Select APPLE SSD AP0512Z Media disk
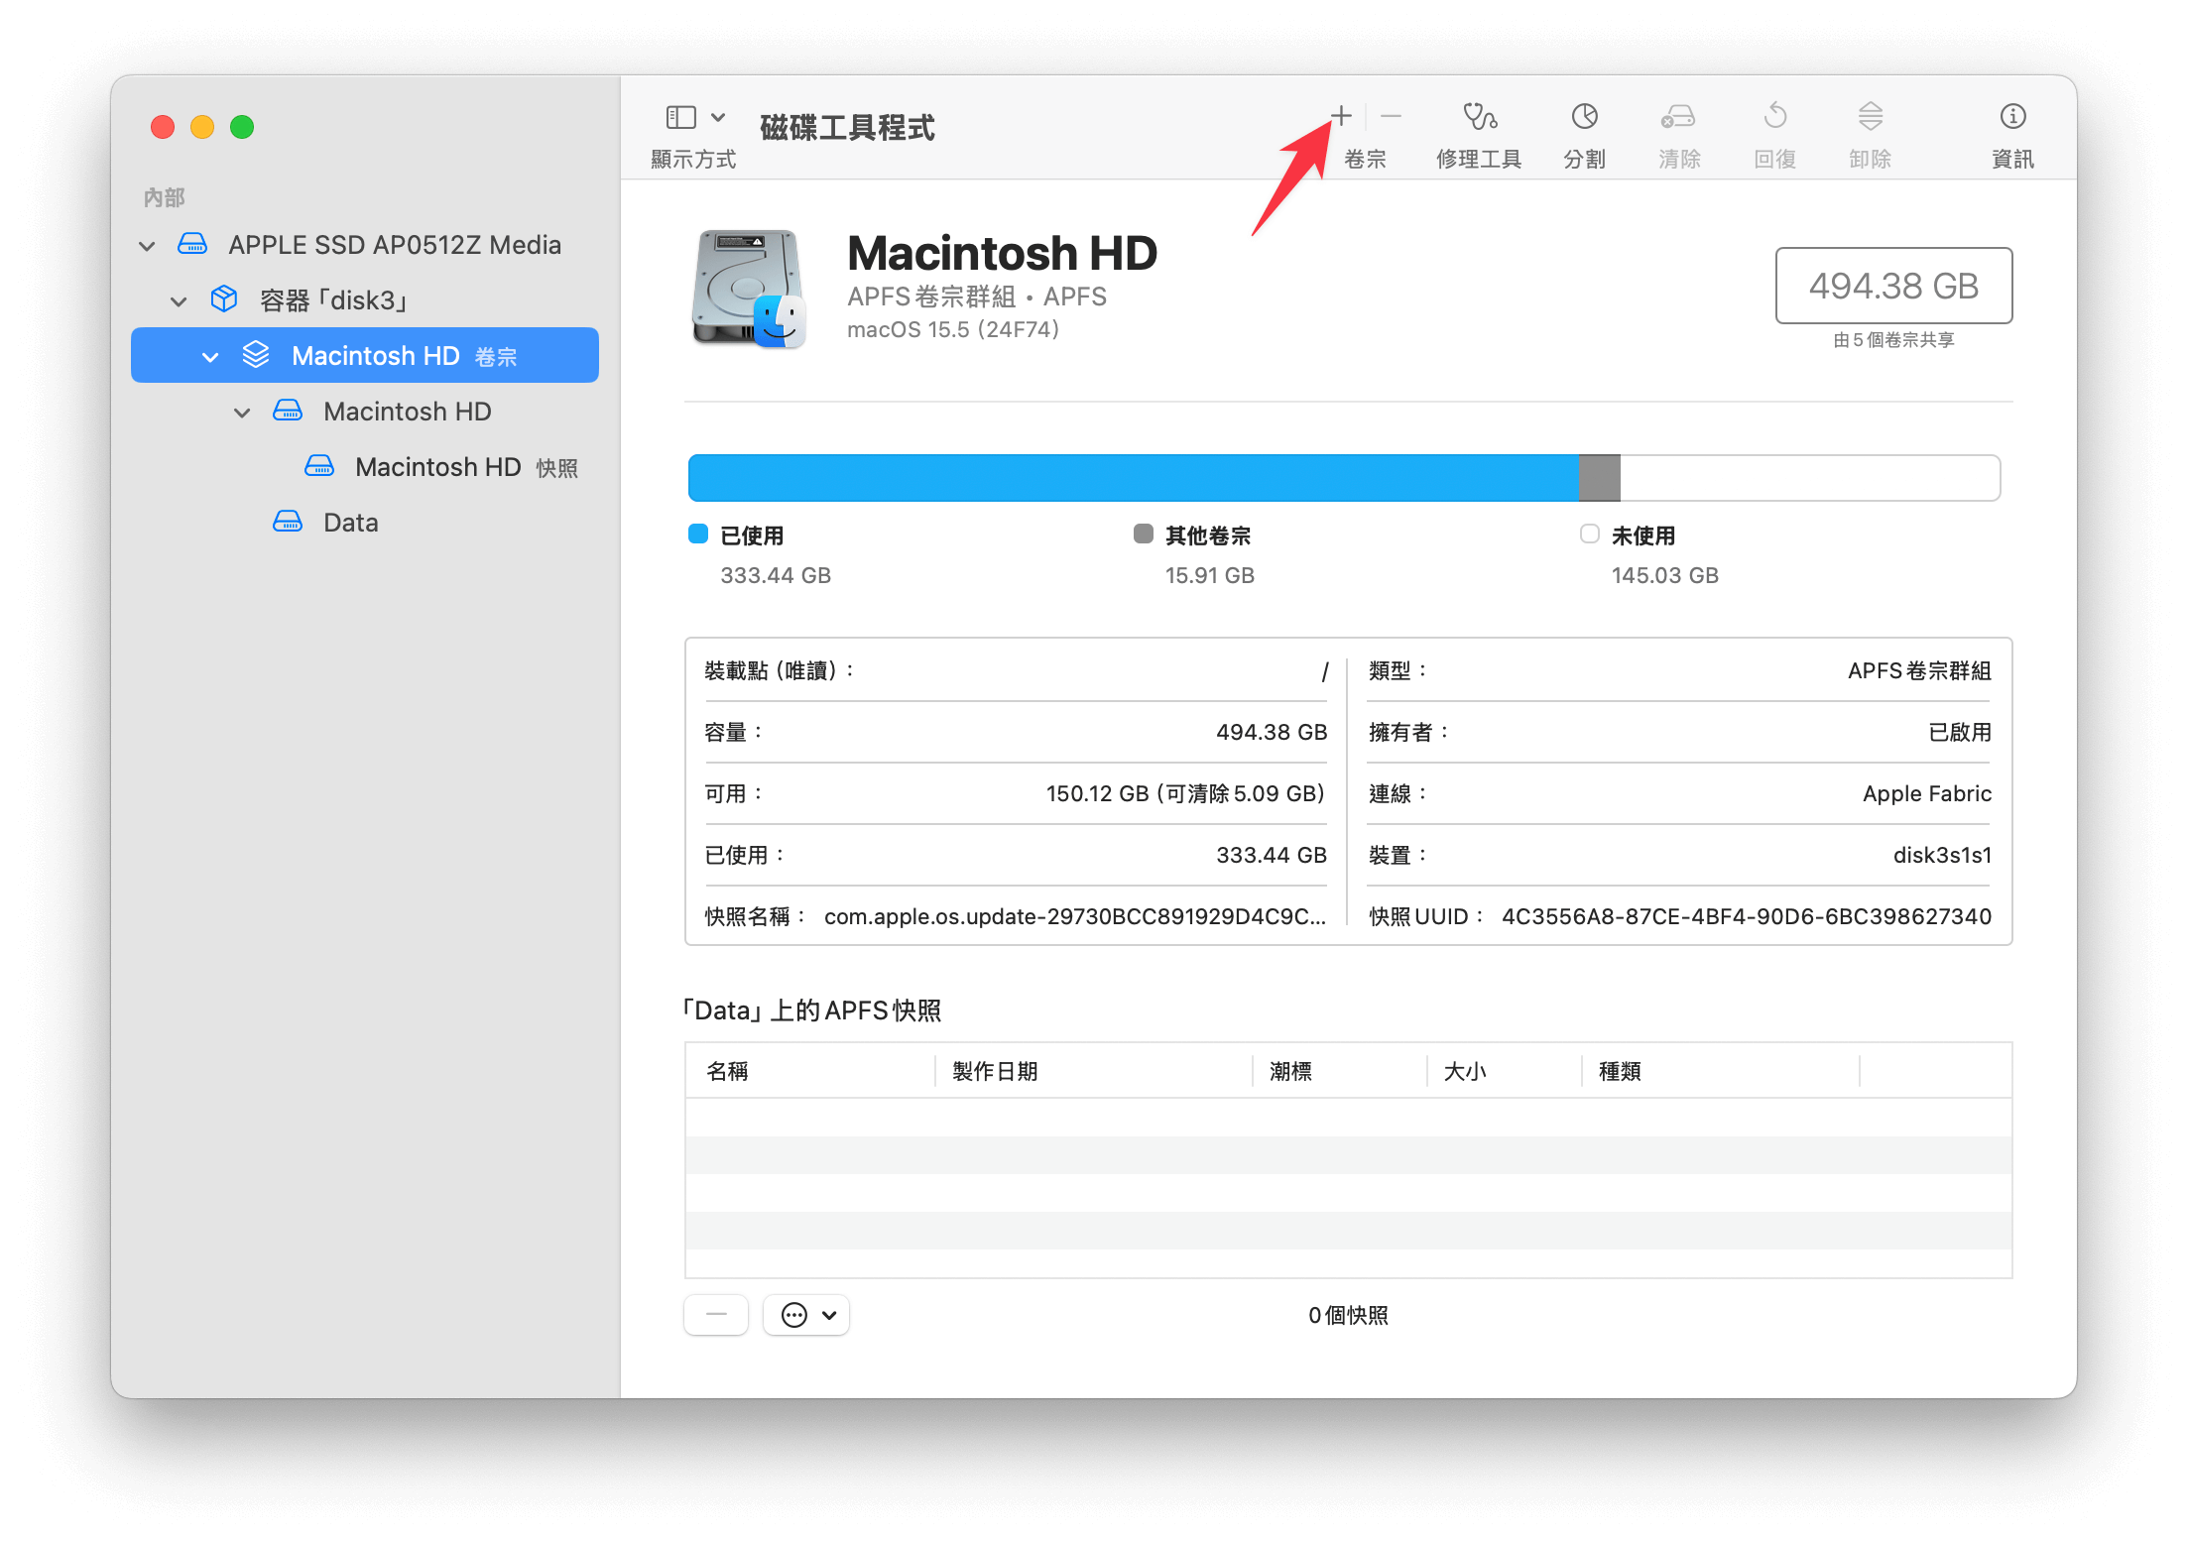2188x1545 pixels. click(x=365, y=245)
